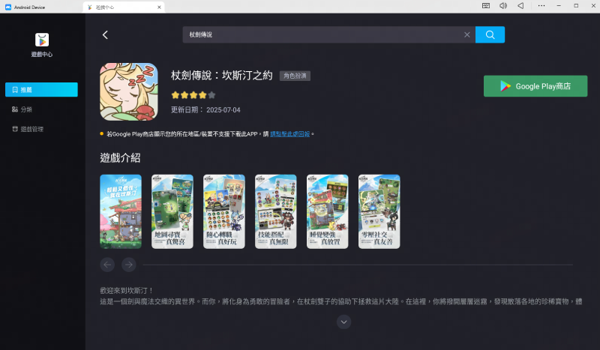The height and width of the screenshot is (350, 600).
Task: Click the game app icon with sleeping character
Action: pyautogui.click(x=128, y=91)
